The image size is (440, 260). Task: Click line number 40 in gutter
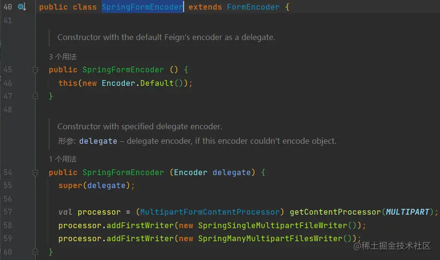(8, 7)
